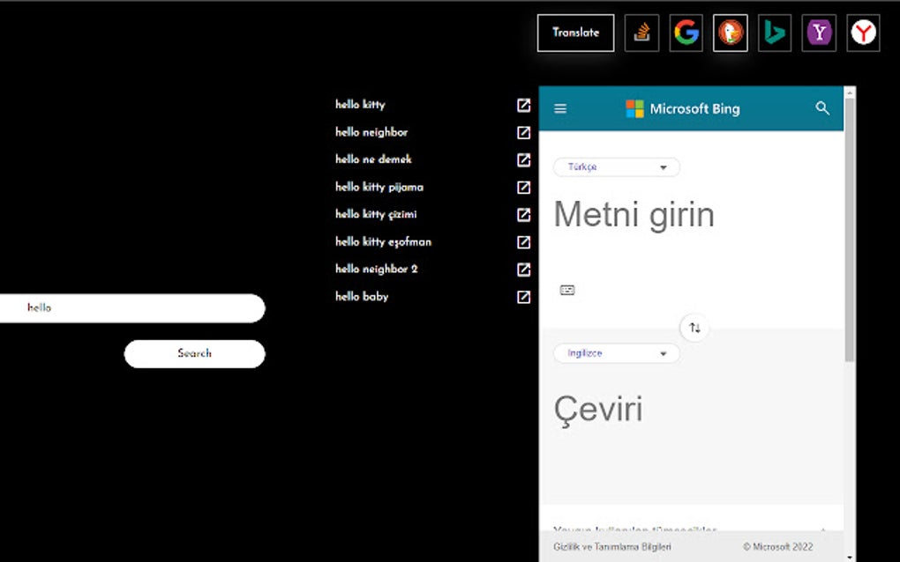Viewport: 900px width, 562px height.
Task: Swap source and target languages
Action: [x=694, y=329]
